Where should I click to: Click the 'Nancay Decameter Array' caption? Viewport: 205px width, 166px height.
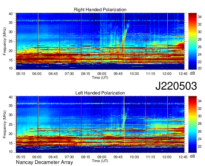point(44,162)
